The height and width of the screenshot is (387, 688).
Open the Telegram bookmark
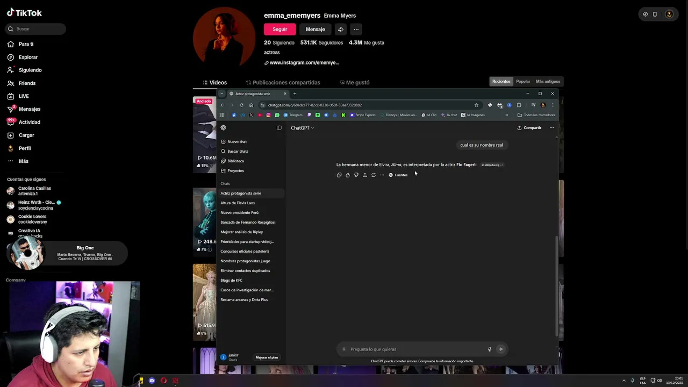point(293,115)
